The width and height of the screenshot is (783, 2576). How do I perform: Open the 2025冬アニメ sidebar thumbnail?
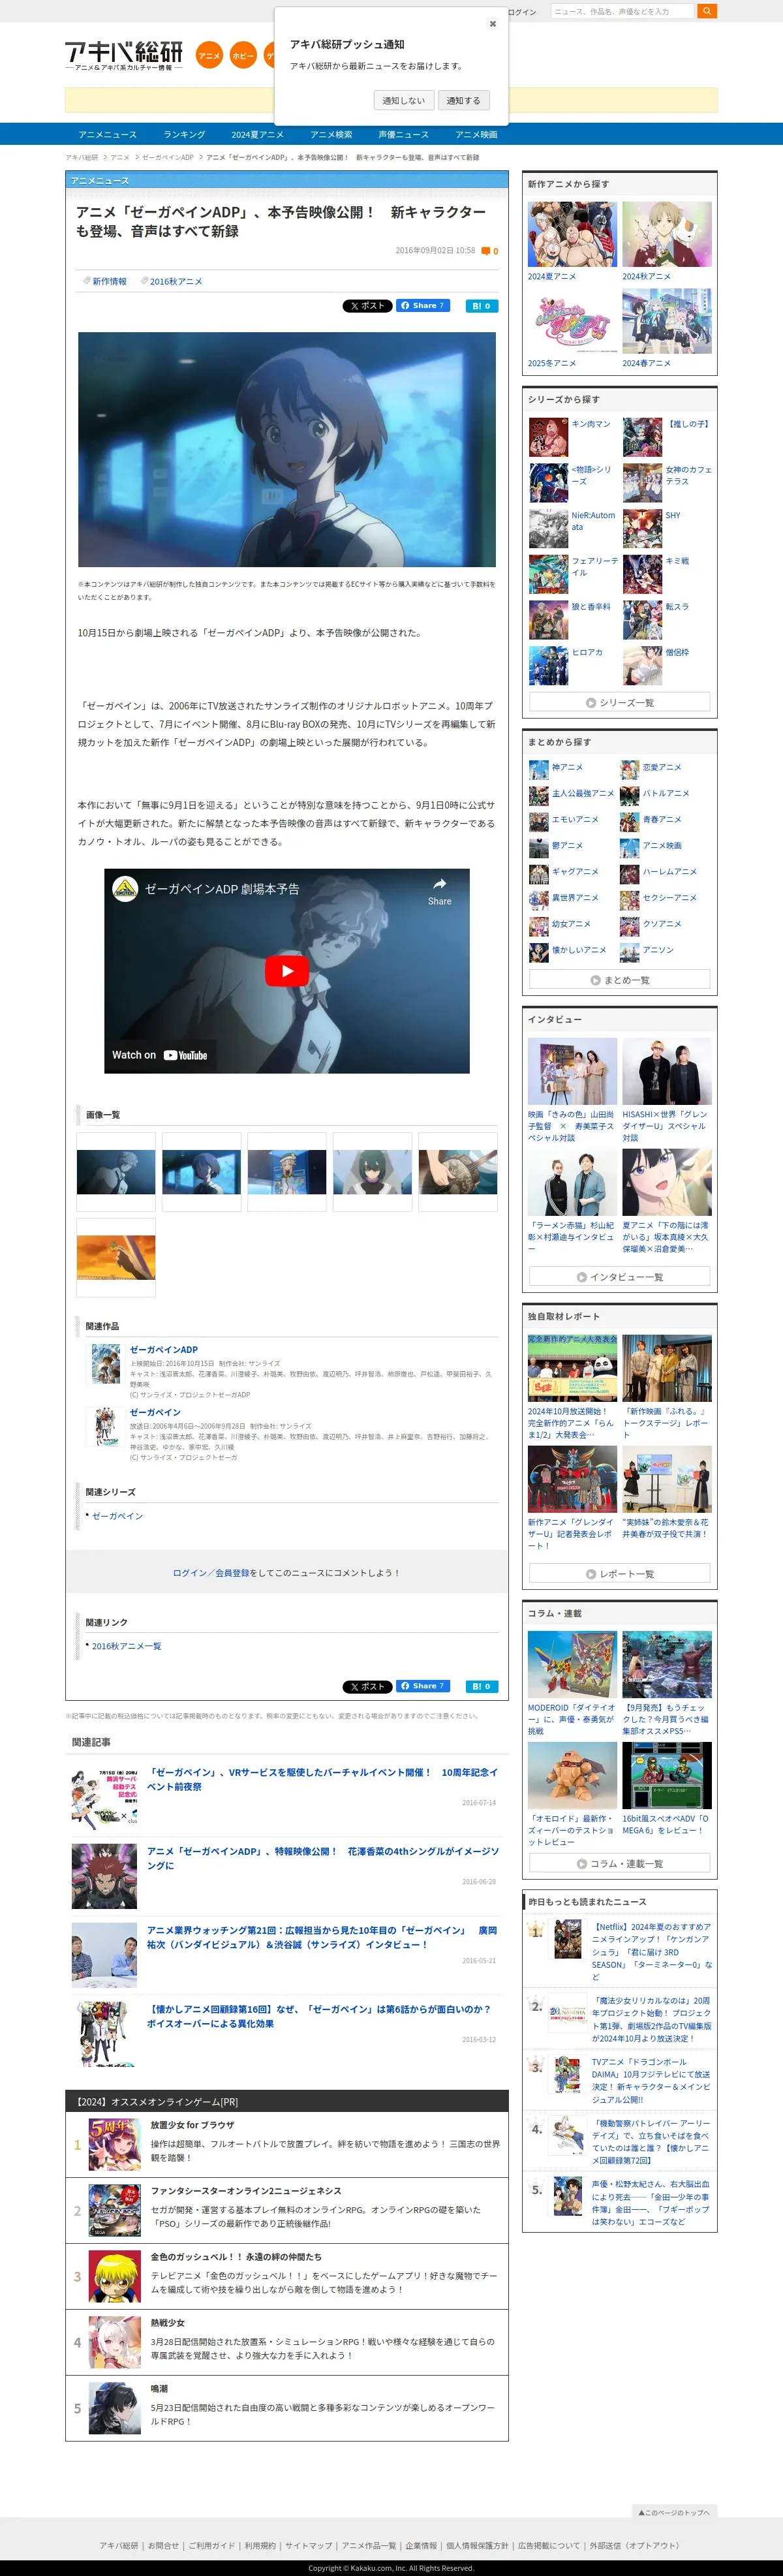tap(572, 321)
